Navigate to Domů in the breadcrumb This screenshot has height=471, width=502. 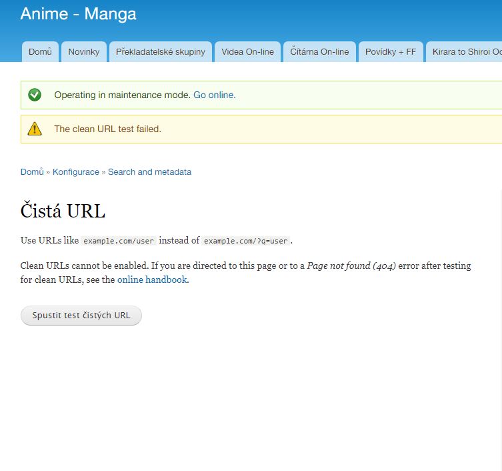pyautogui.click(x=32, y=172)
